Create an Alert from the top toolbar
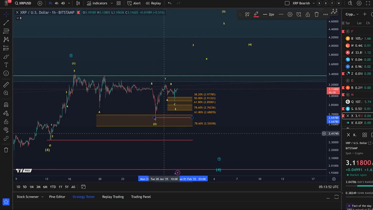The width and height of the screenshot is (373, 210). pos(134,3)
